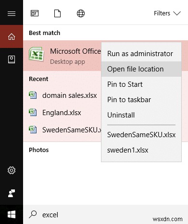This screenshot has height=224, width=188.
Task: Open the Settings gear icon
Action: [x=12, y=170]
